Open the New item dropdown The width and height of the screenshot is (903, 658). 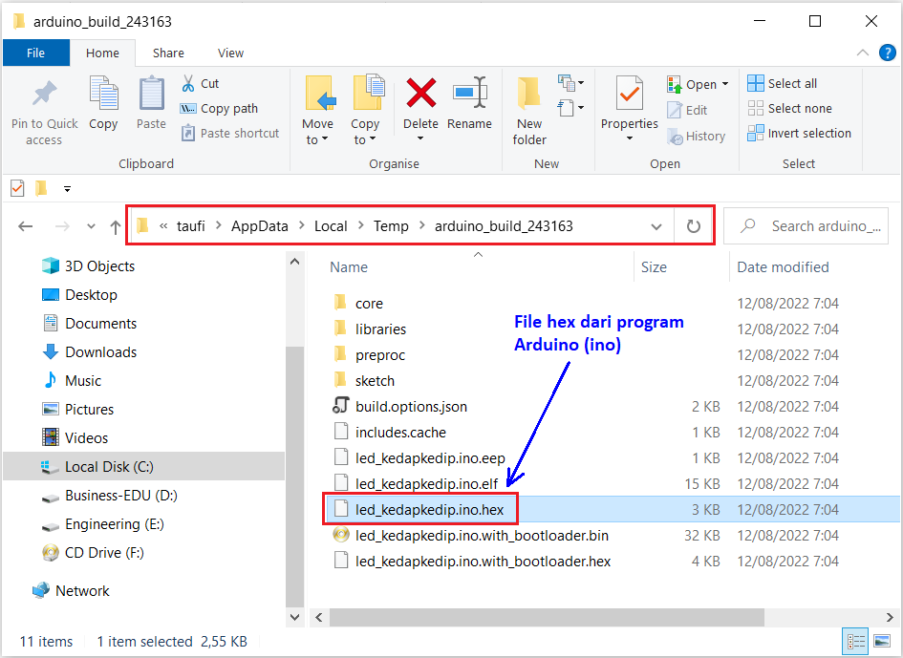pyautogui.click(x=570, y=83)
